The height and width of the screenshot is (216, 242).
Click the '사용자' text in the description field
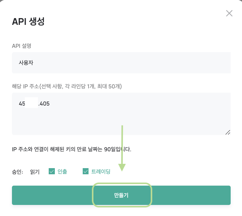pyautogui.click(x=26, y=63)
